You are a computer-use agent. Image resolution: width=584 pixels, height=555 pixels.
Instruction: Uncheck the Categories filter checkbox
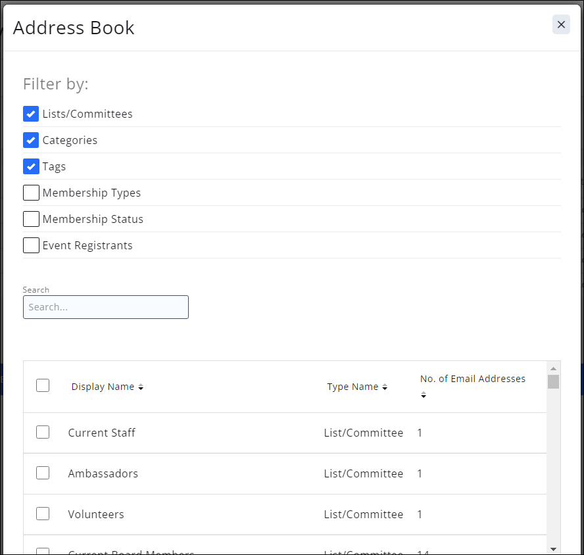tap(31, 140)
